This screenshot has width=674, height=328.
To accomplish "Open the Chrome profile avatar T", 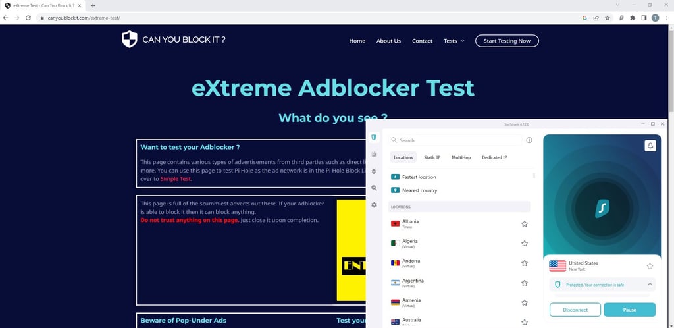I will pyautogui.click(x=655, y=18).
